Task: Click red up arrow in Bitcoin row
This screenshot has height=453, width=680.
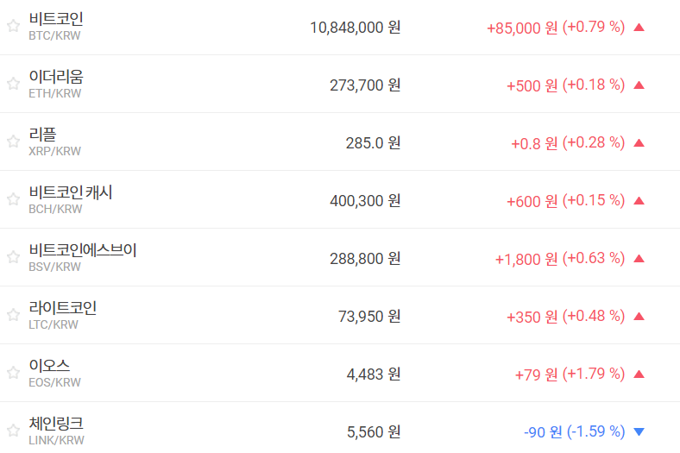Action: click(639, 27)
